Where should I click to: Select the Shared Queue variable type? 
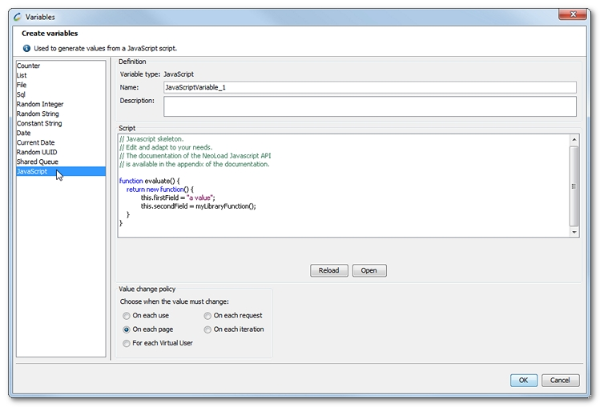pyautogui.click(x=37, y=162)
